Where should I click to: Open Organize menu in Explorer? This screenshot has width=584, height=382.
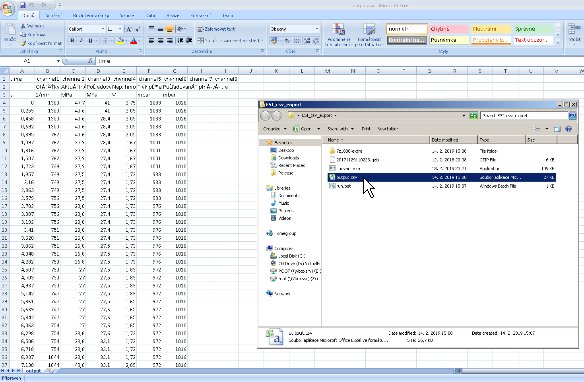pos(275,129)
